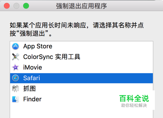The height and width of the screenshot is (118, 163).
Task: Click the 抓图 screenshot app icon
Action: (x=15, y=88)
